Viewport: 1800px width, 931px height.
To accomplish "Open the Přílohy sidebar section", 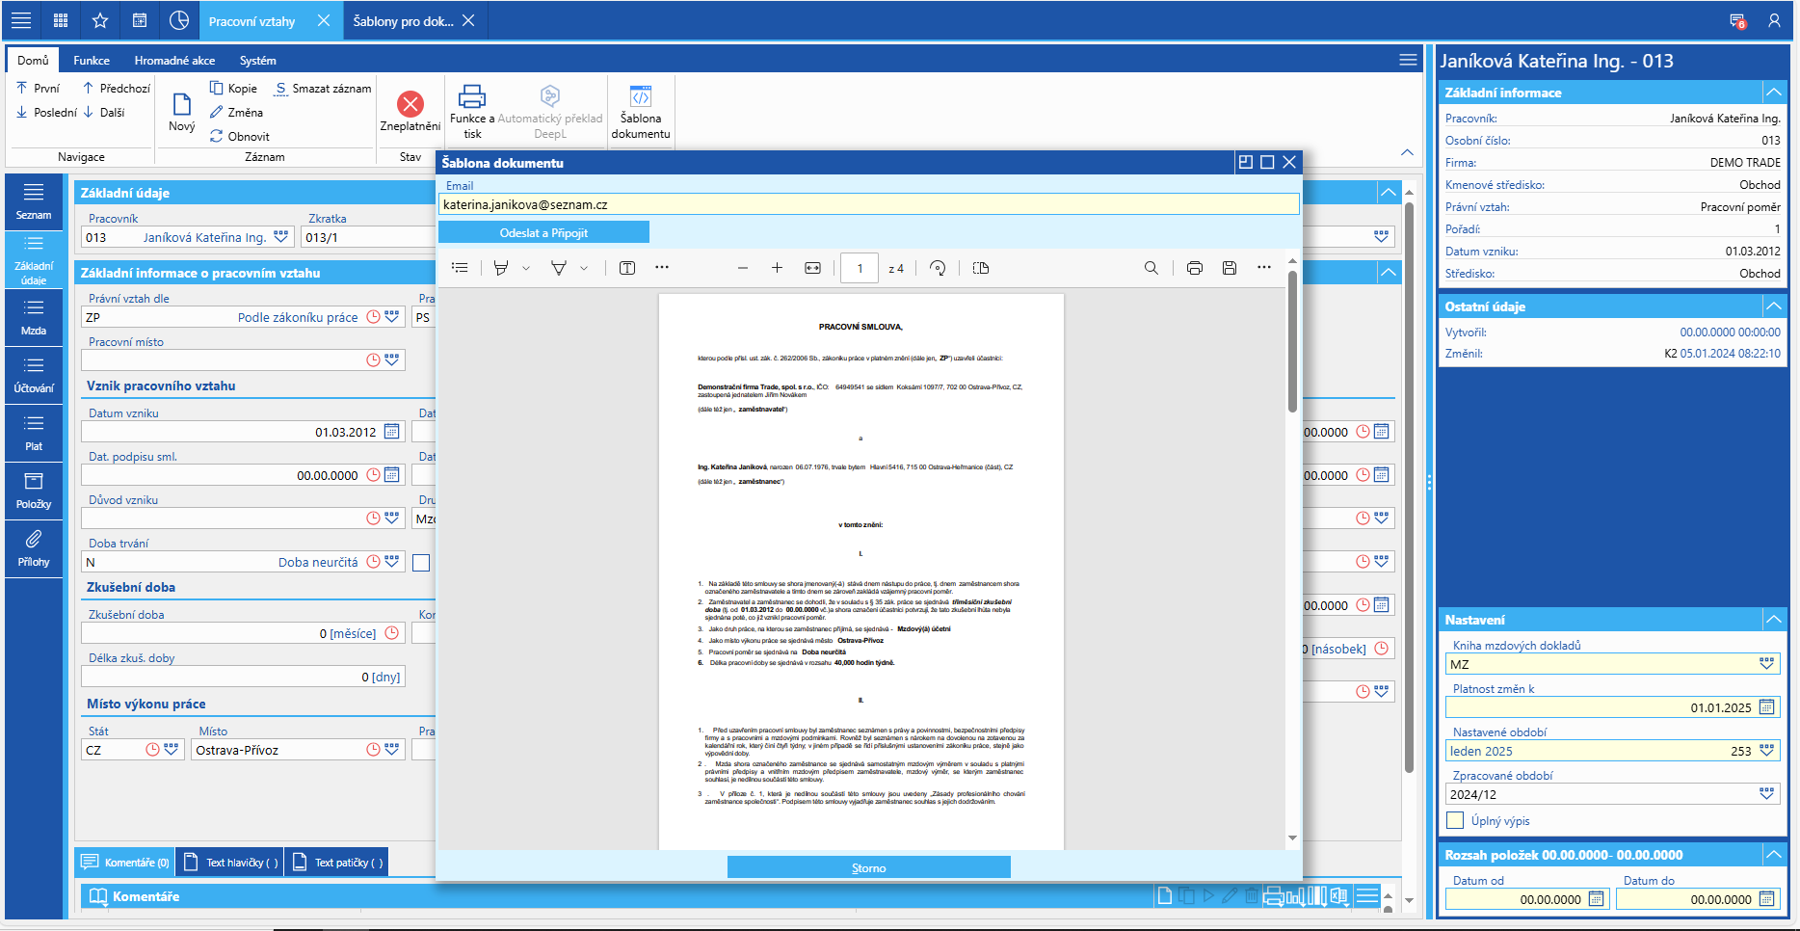I will (34, 546).
